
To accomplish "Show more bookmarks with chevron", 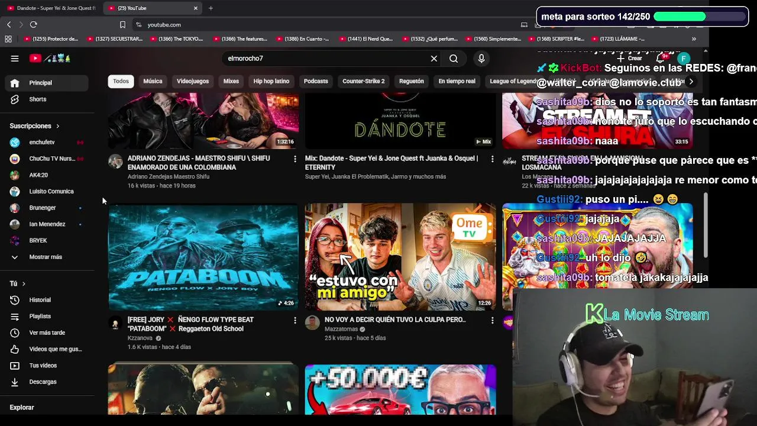I will pos(694,39).
